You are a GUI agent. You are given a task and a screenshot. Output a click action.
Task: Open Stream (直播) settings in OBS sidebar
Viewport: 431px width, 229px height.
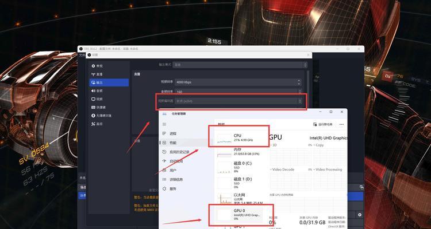click(109, 74)
